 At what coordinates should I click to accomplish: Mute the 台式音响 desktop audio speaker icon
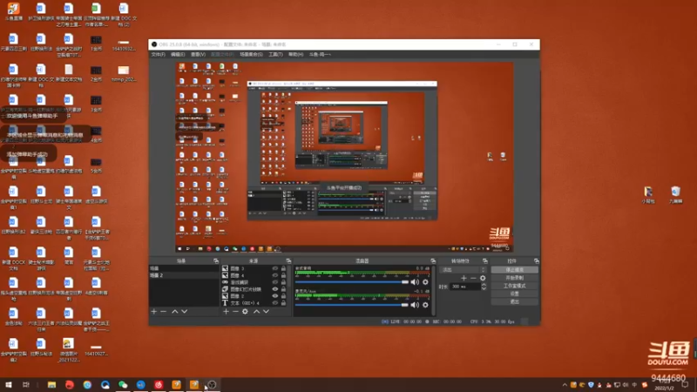click(415, 282)
